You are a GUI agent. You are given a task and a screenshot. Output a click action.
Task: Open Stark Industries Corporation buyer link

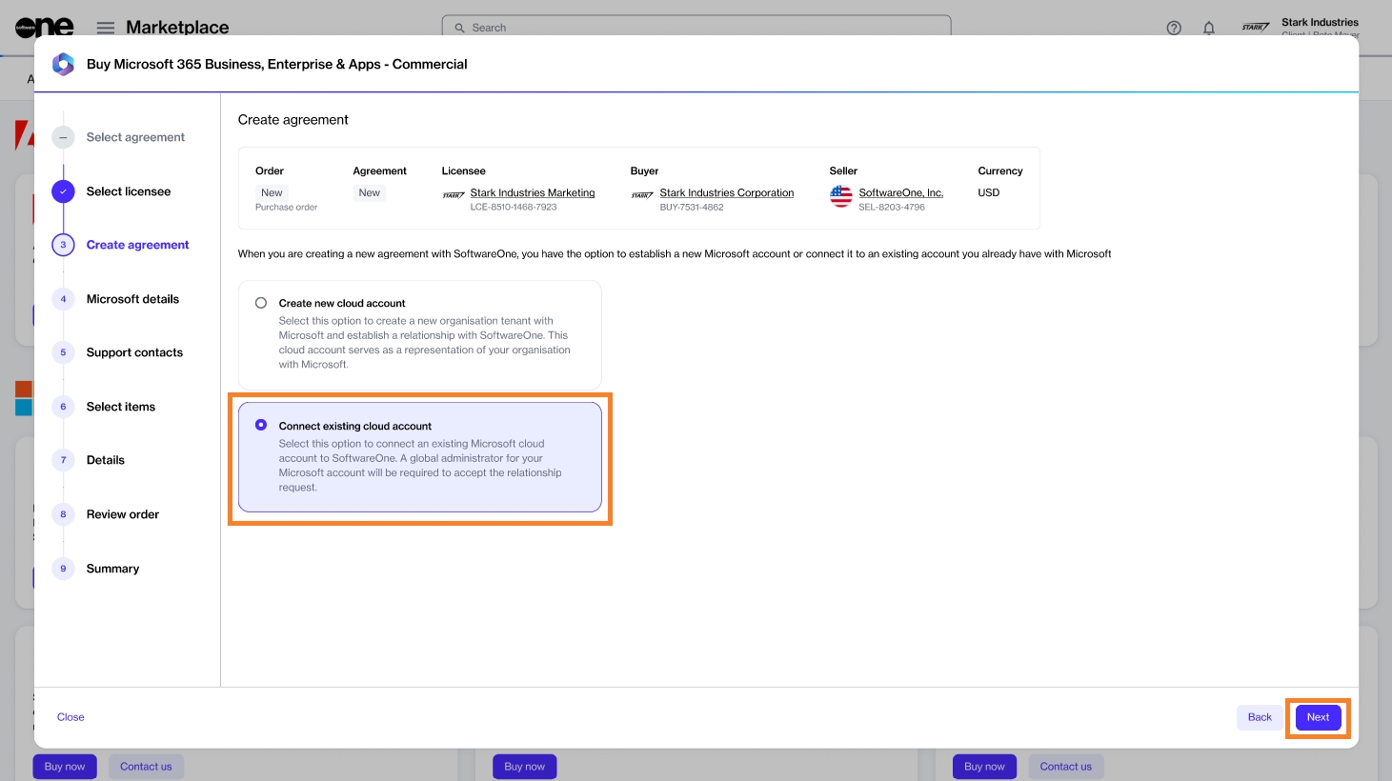click(726, 192)
